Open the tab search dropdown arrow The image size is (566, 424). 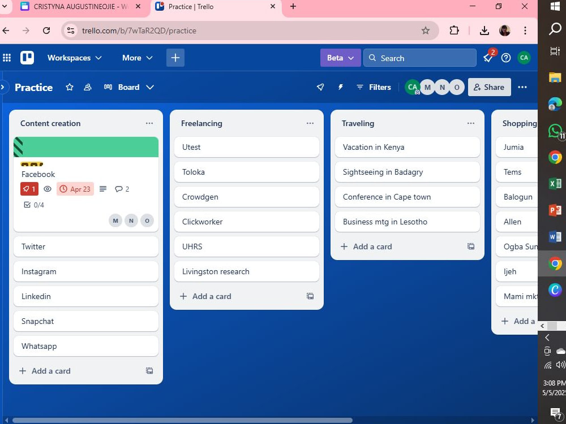(x=5, y=6)
